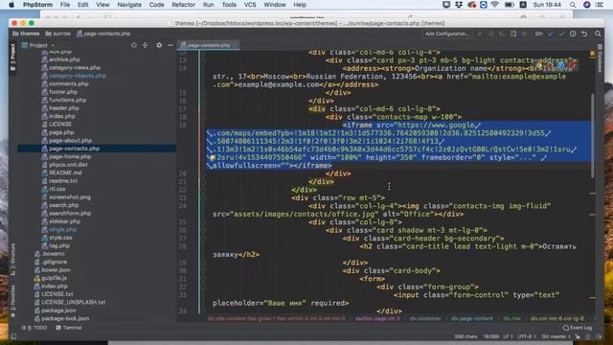Collapse the code fold at line 30

[x=204, y=270]
